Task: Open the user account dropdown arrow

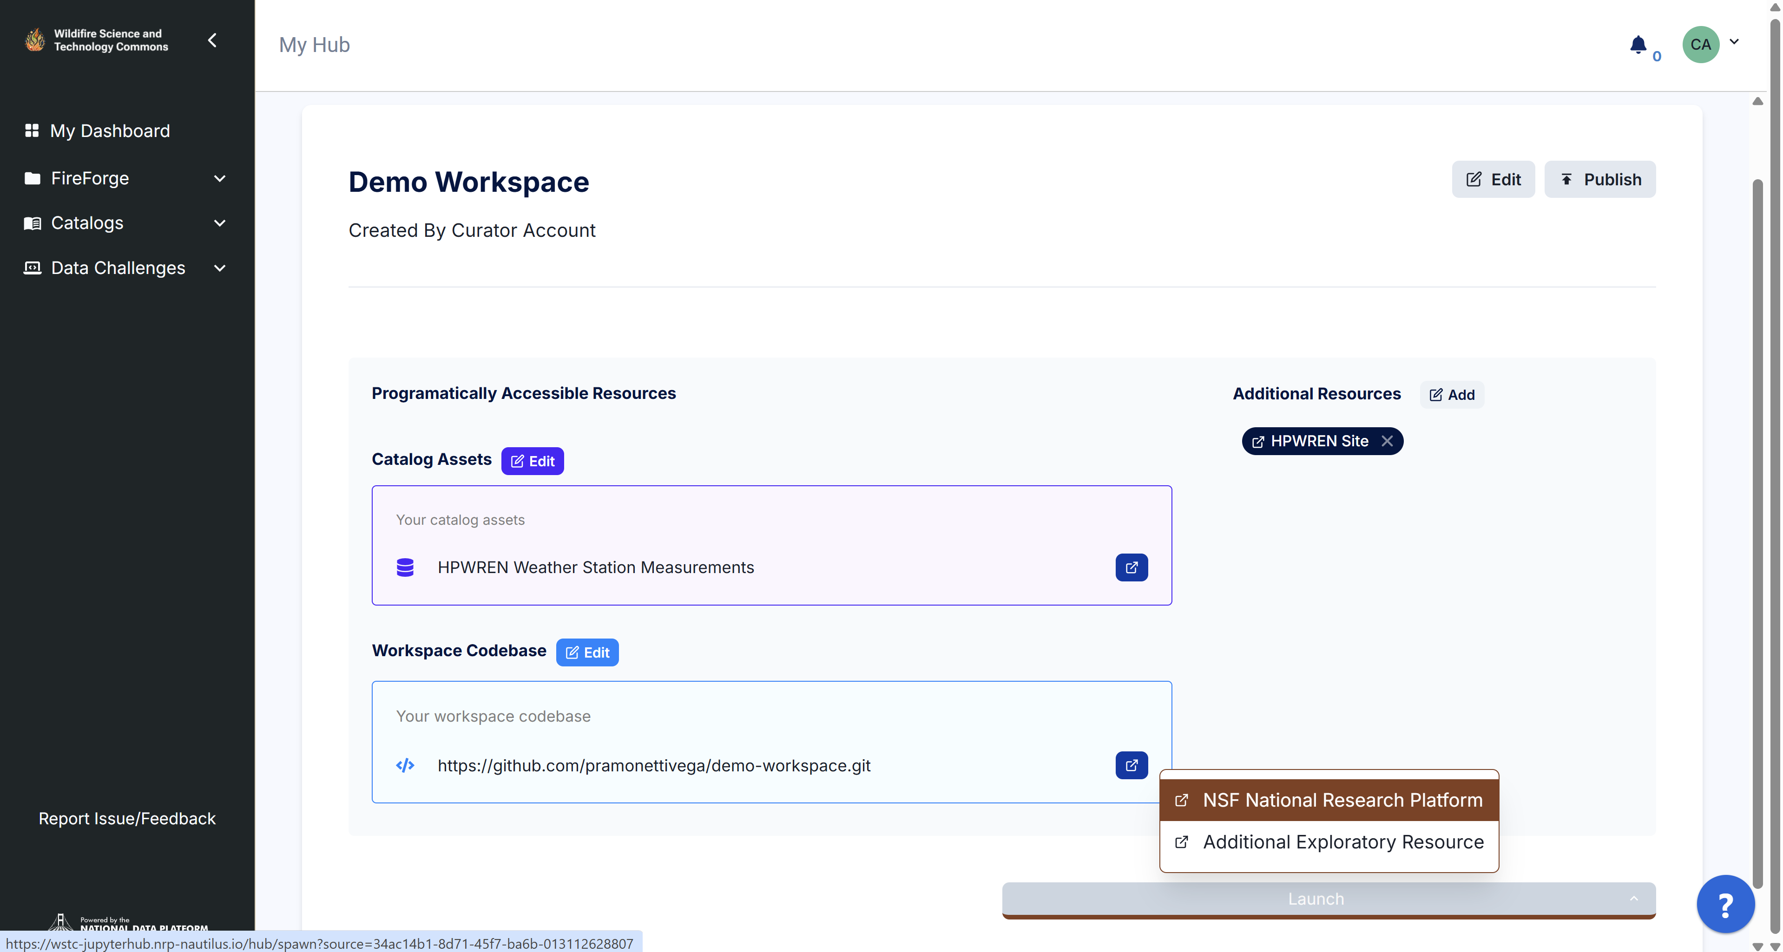Action: 1734,41
